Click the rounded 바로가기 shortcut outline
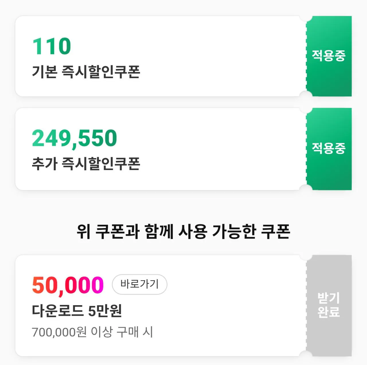The height and width of the screenshot is (365, 367). click(x=139, y=284)
